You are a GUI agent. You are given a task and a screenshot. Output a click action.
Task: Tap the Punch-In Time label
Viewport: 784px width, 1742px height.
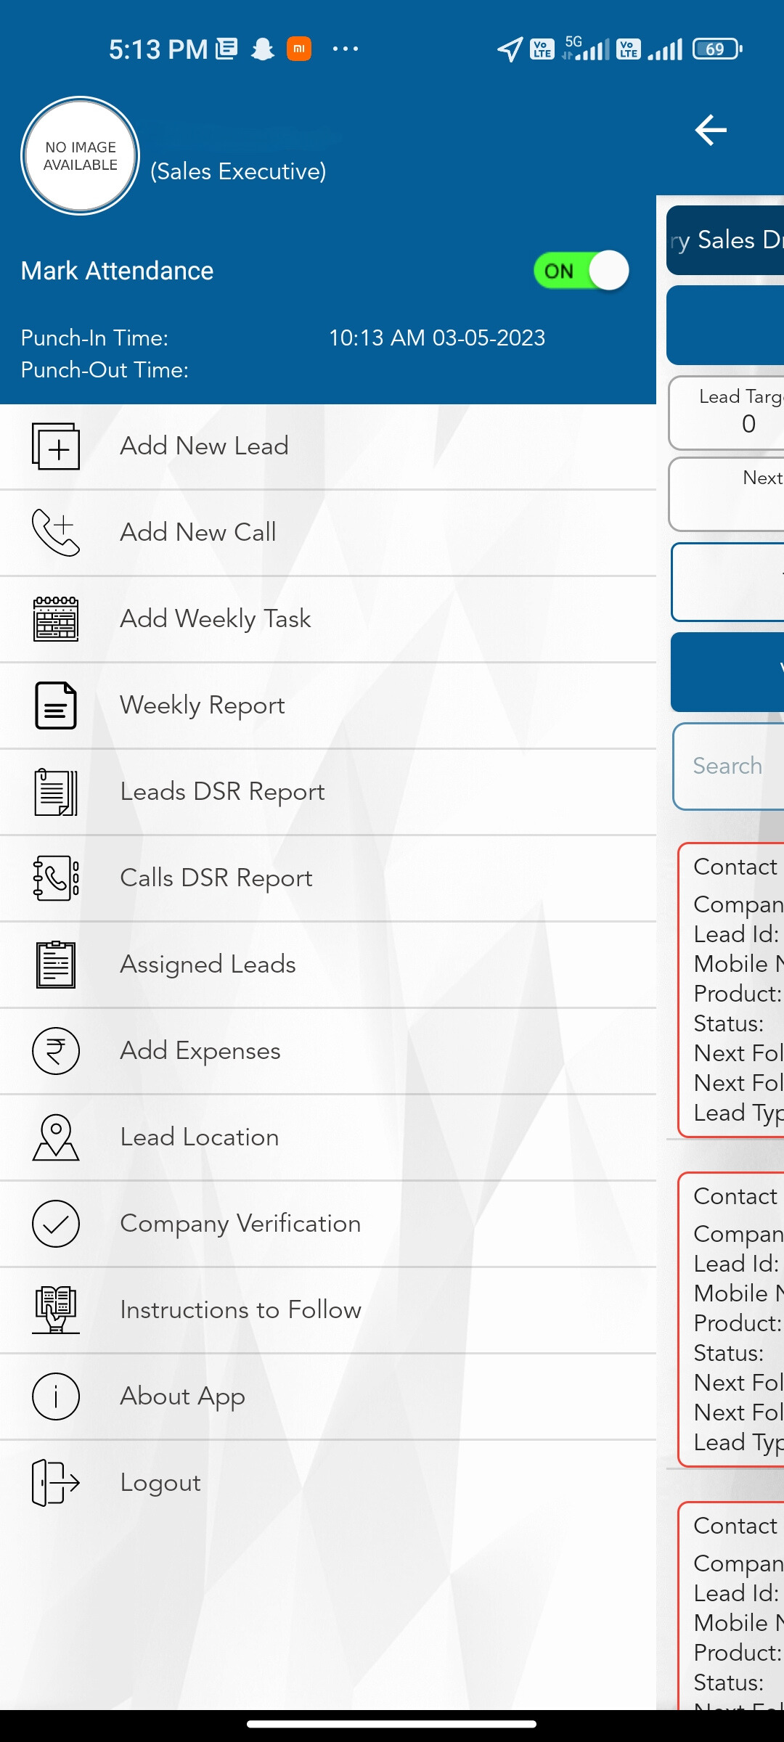coord(94,338)
